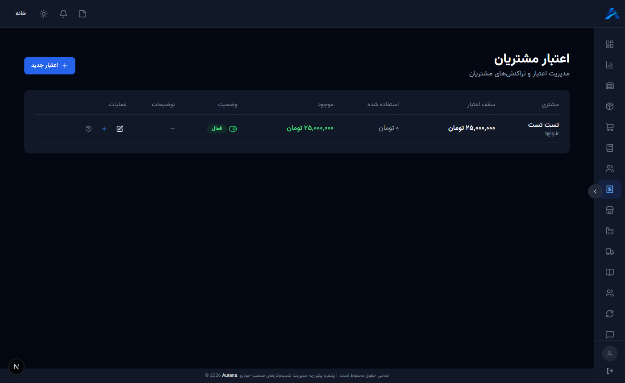Screen dimensions: 625x383
Task: Click the اعتبار جدید button
Action: point(50,66)
